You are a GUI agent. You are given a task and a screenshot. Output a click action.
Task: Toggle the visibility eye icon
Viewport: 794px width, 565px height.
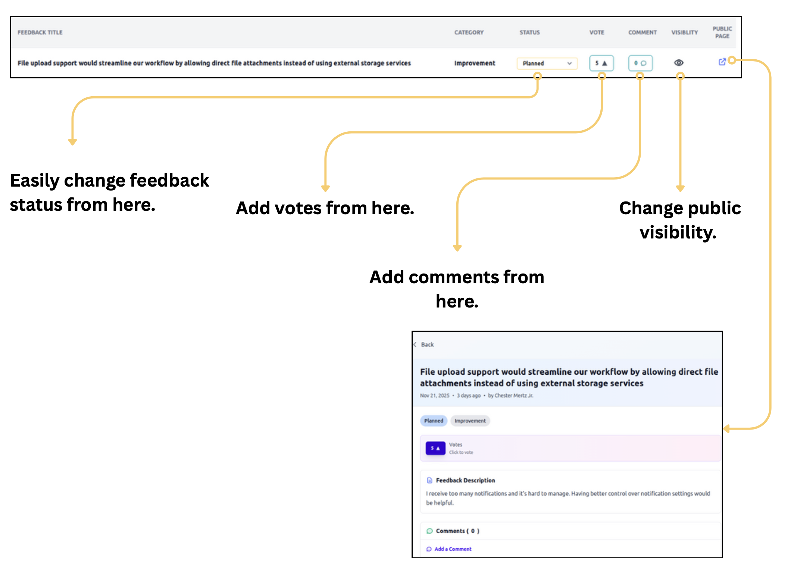(x=679, y=63)
